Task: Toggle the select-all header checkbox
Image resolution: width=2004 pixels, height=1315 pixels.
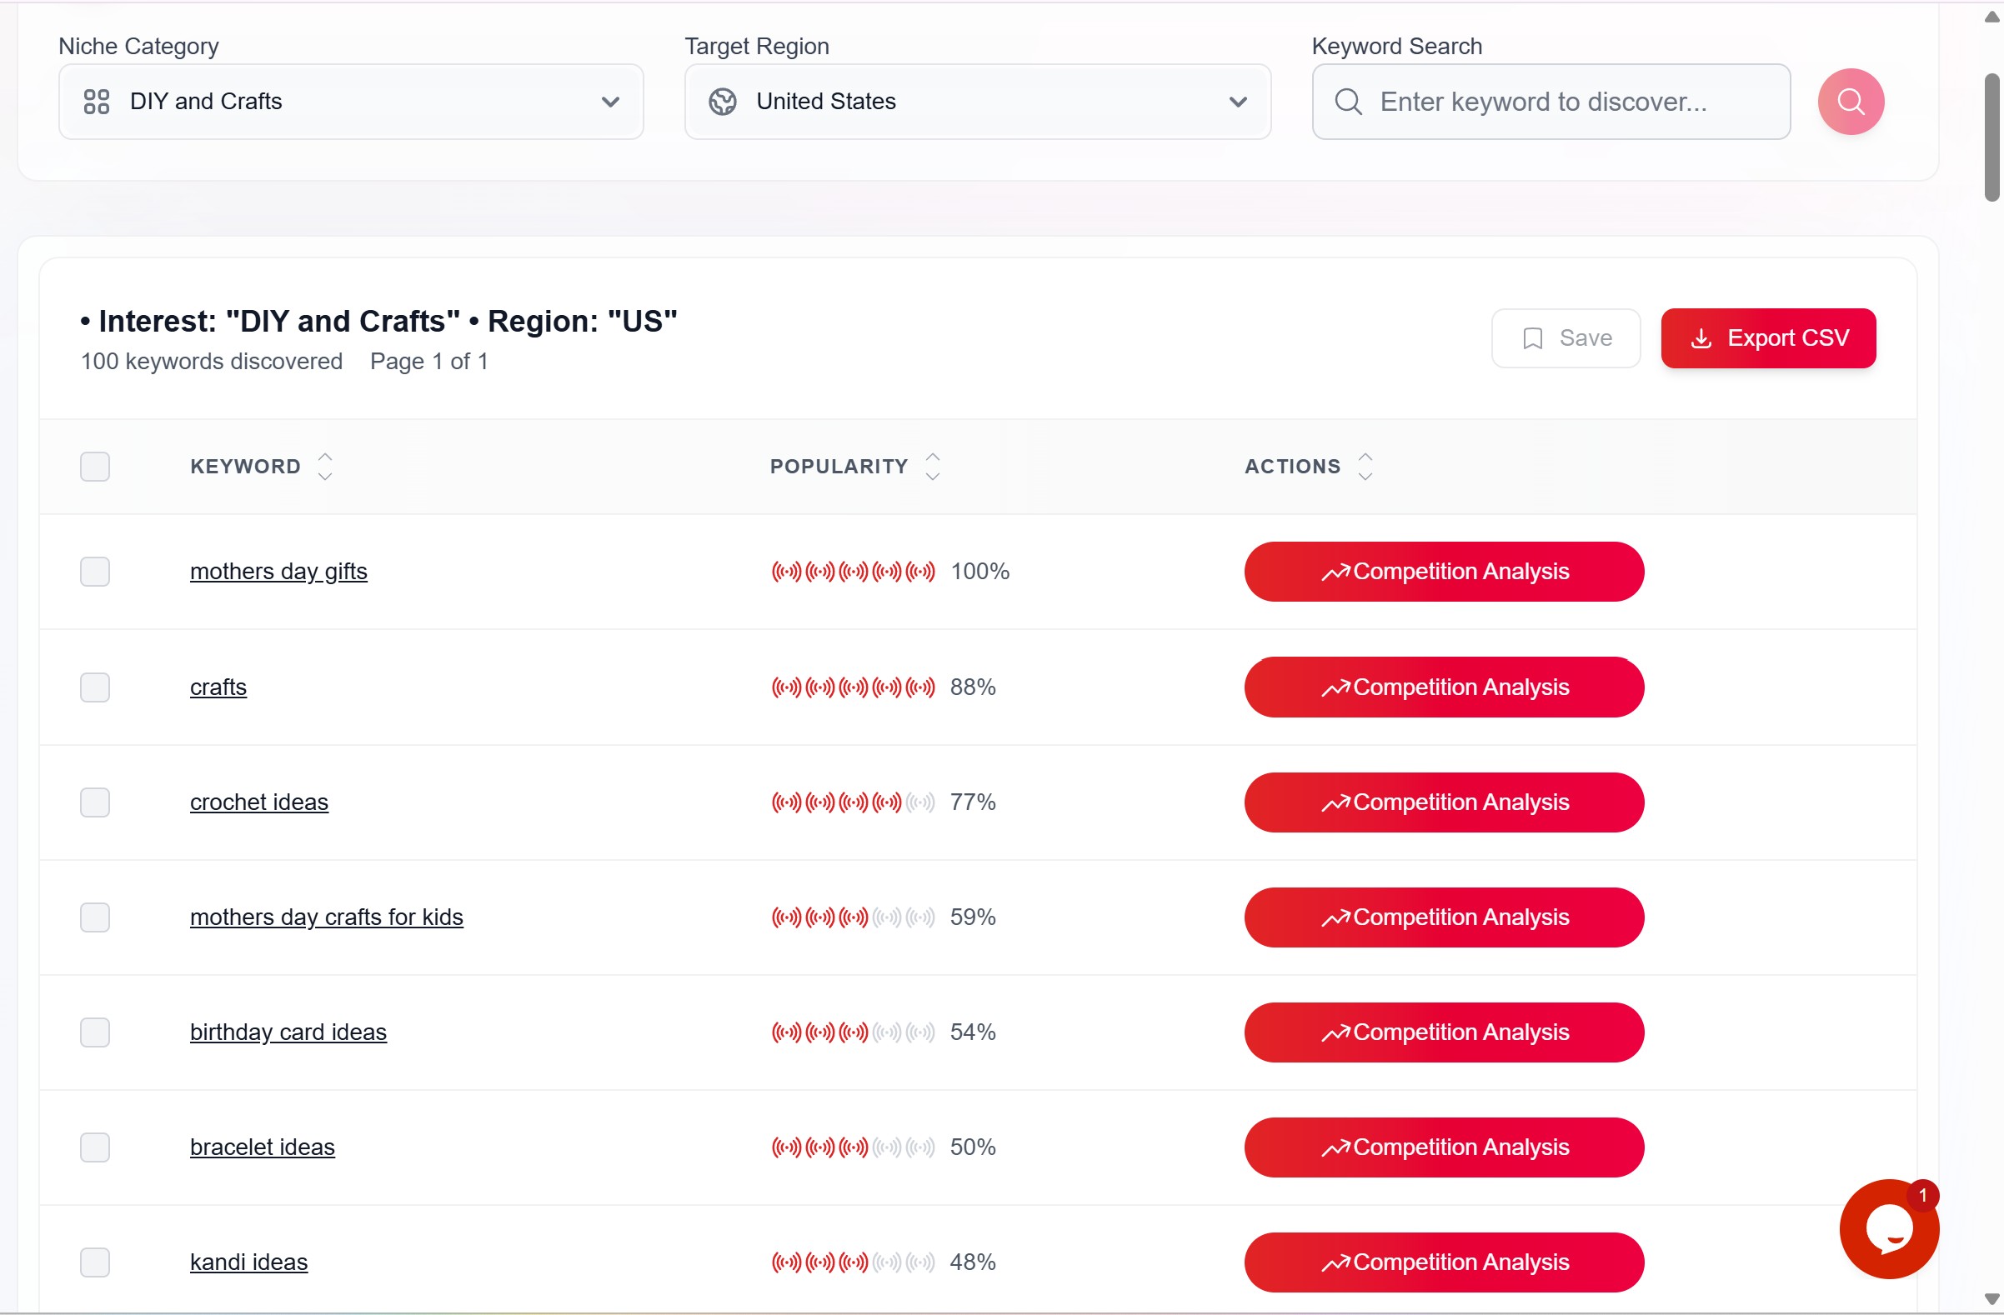Action: 95,467
